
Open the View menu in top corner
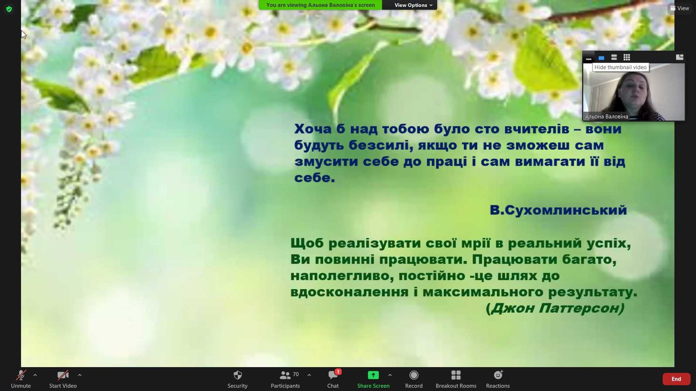pyautogui.click(x=679, y=8)
